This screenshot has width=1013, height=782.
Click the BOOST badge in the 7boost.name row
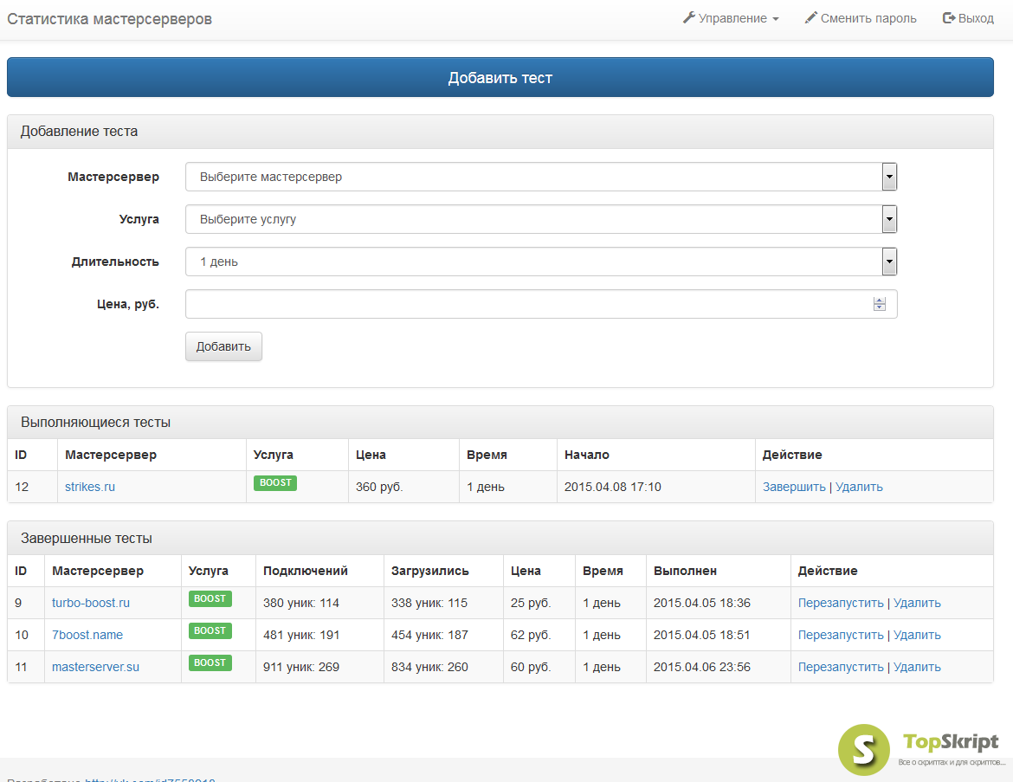pos(210,630)
